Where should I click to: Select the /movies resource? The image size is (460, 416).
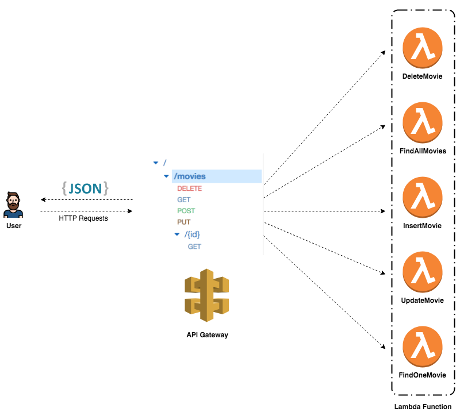pos(217,176)
